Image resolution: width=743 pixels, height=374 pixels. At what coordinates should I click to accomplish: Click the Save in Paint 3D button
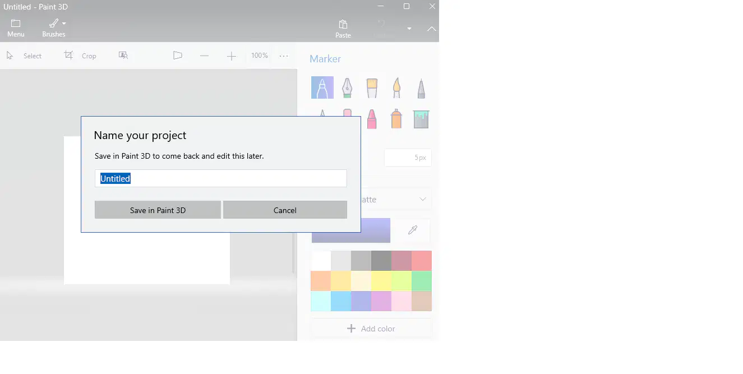tap(158, 210)
